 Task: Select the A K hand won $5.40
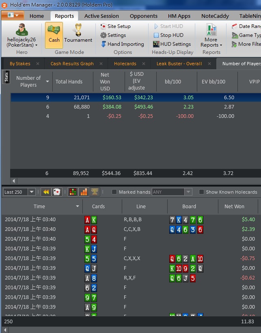click(x=130, y=220)
